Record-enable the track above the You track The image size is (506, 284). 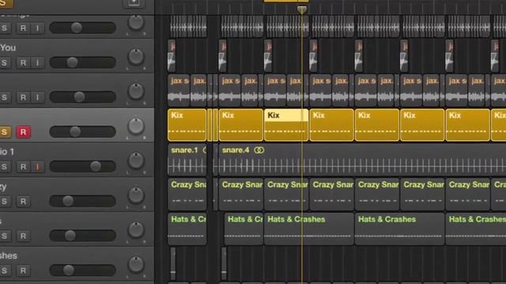click(x=23, y=28)
